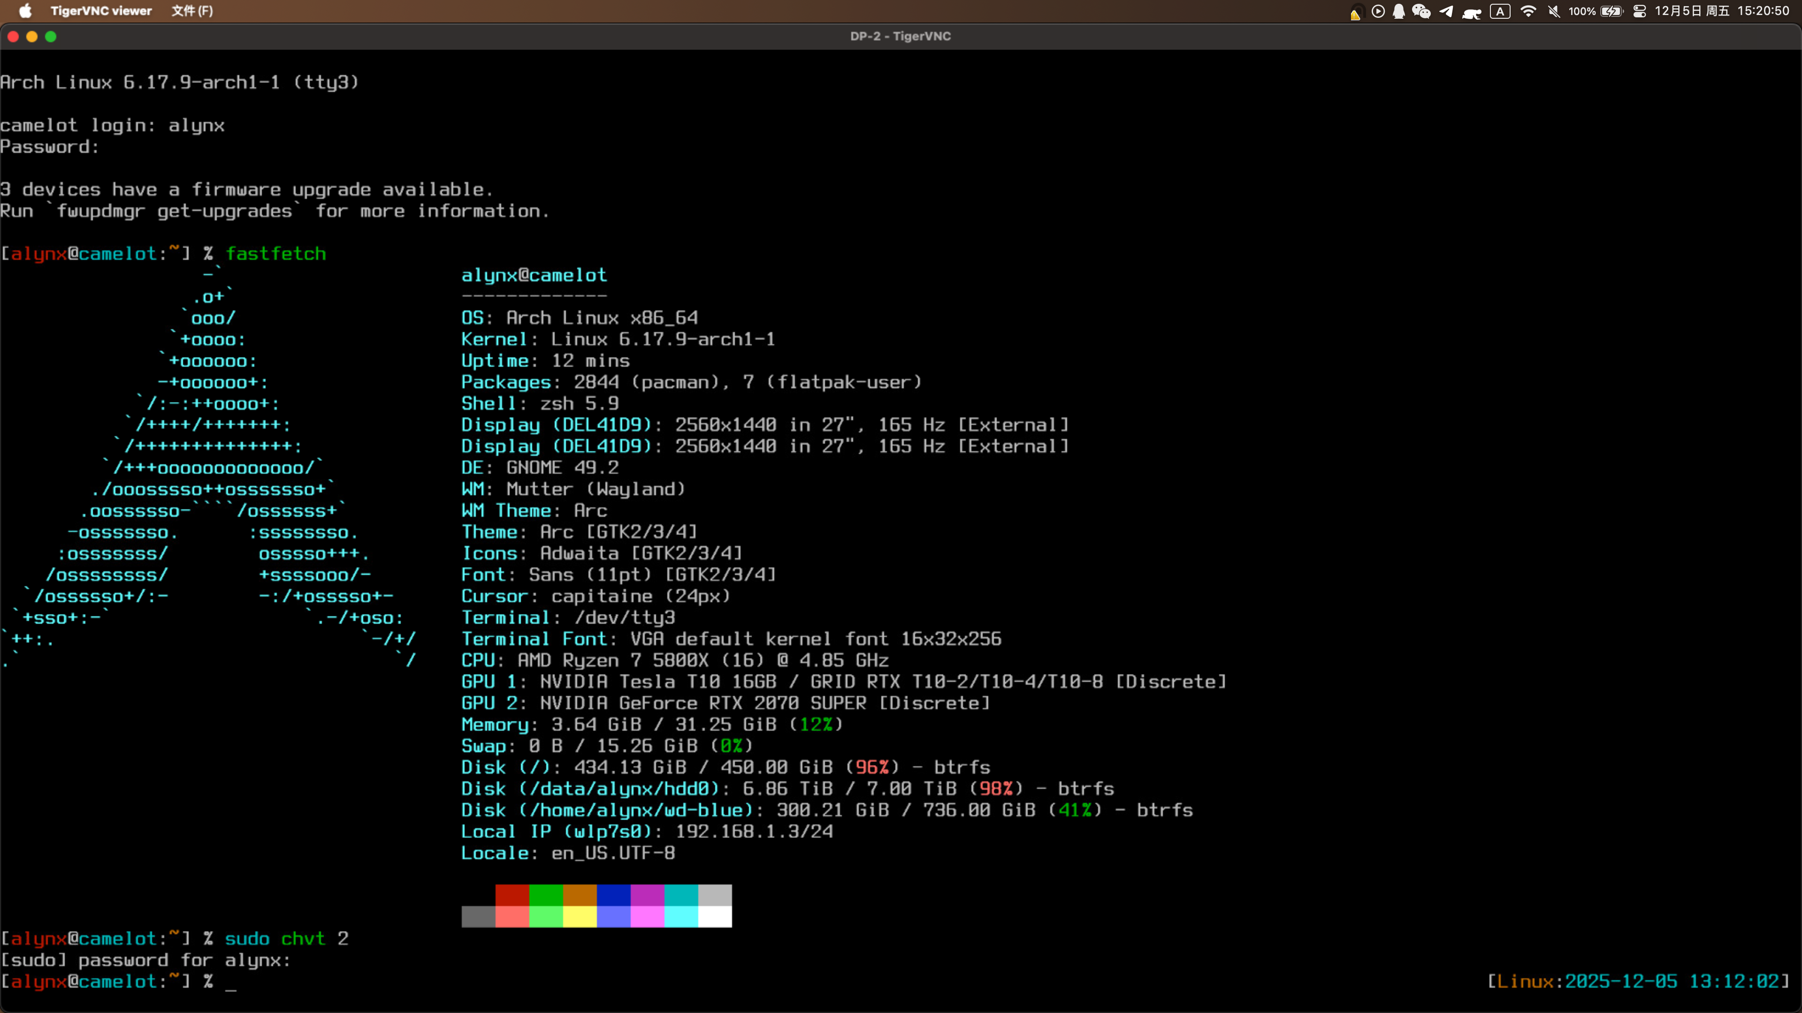This screenshot has height=1013, width=1802.
Task: Click the WeChat icon in the menu bar
Action: click(x=1421, y=11)
